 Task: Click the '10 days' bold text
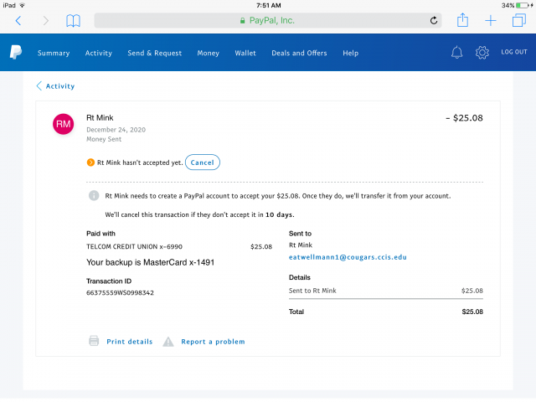(279, 214)
